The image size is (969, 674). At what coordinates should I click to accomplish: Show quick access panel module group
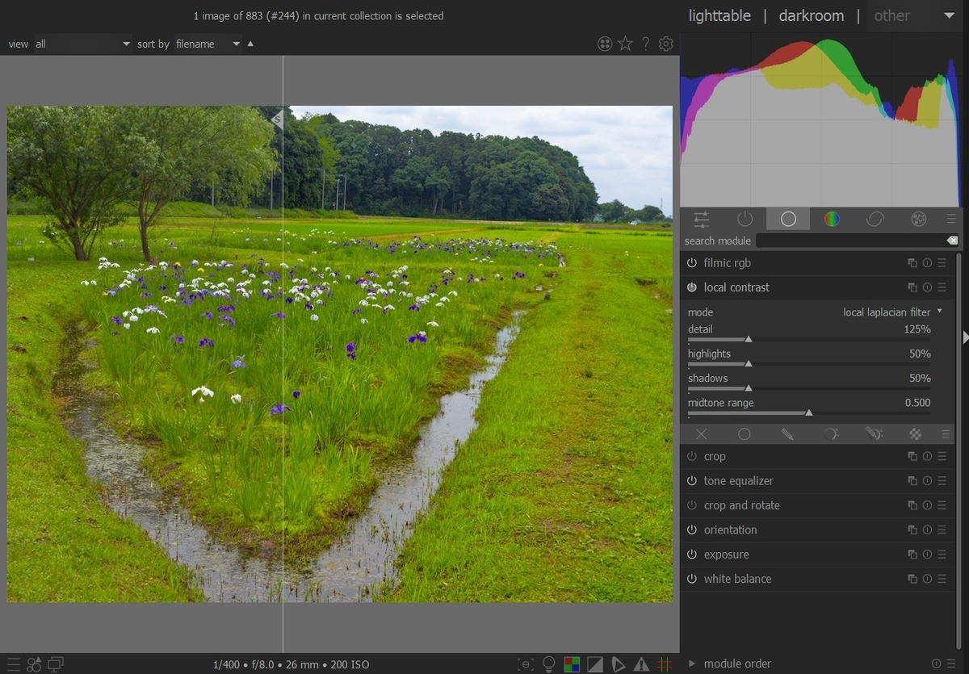702,219
